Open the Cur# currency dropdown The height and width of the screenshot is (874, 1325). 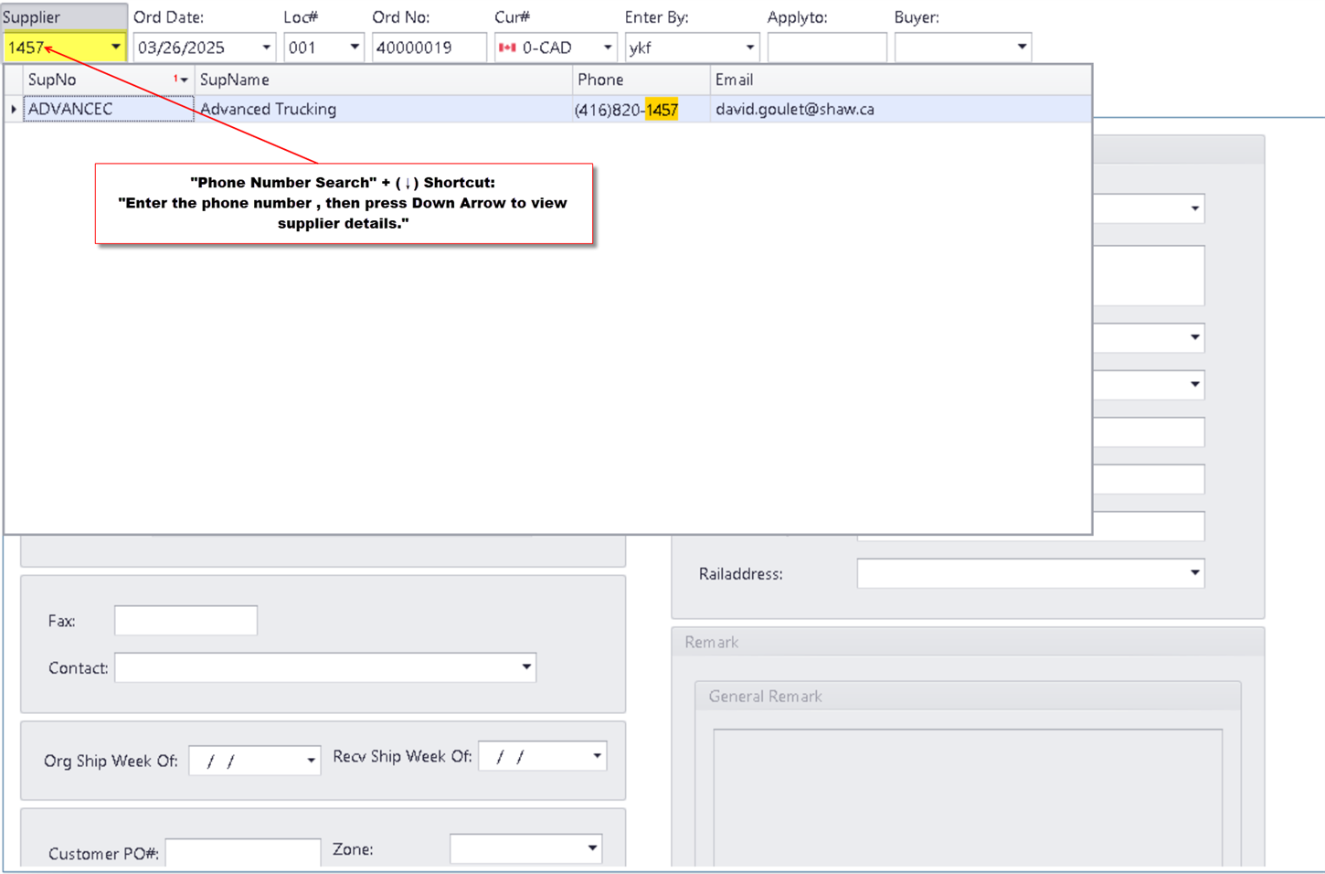(607, 48)
